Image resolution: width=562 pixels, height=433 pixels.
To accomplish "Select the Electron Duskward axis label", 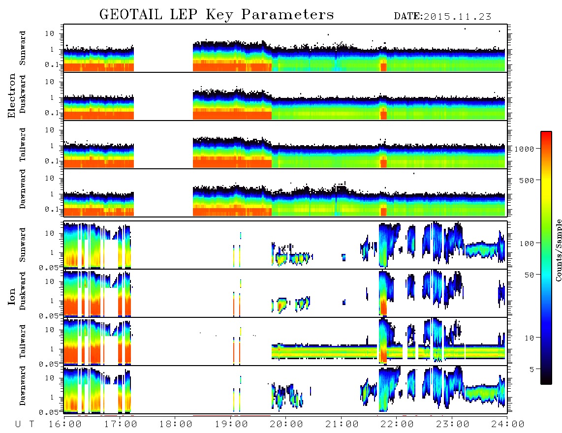I will pos(23,94).
